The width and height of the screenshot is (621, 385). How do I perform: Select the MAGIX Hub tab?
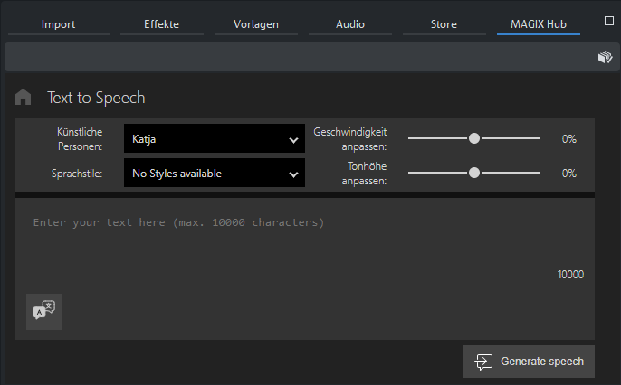539,24
